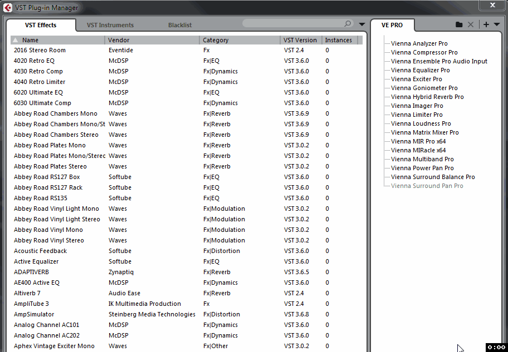Select the 2016 Stereo Room plug-in row
The image size is (508, 352).
186,50
